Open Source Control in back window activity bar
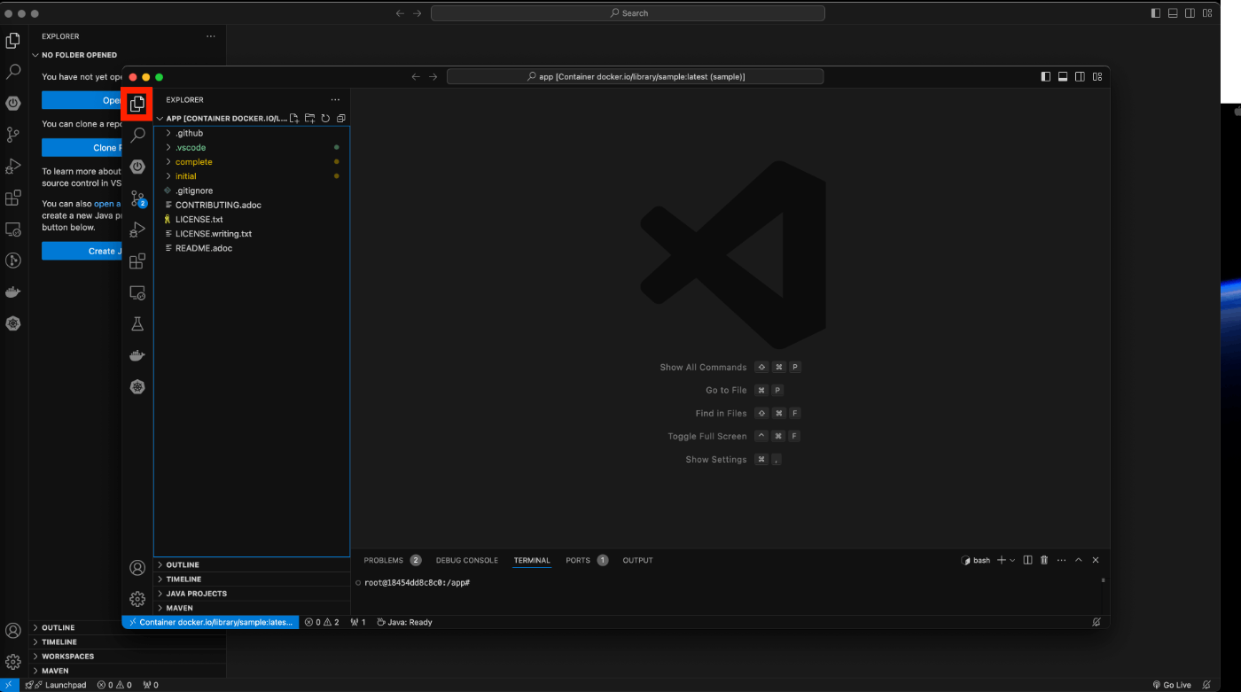Viewport: 1241px width, 692px height. pos(13,135)
